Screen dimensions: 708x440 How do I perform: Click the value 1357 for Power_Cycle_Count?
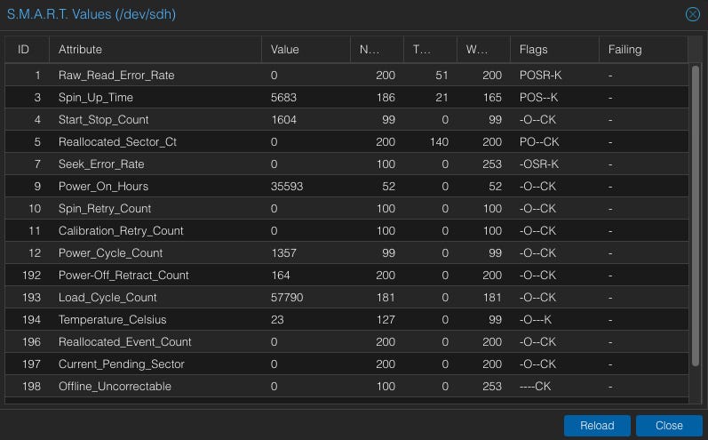click(283, 253)
